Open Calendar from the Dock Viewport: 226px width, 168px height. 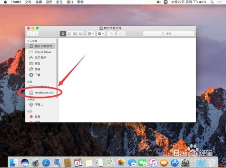(78, 163)
